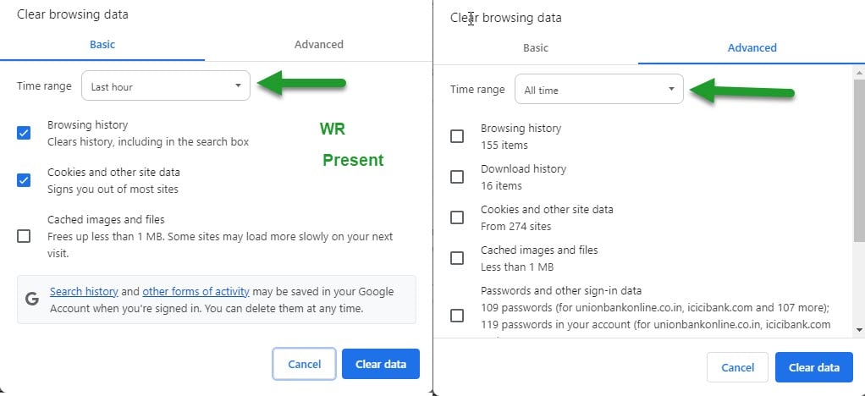Follow the 'other forms of activity' link
The image size is (865, 396).
[x=196, y=292]
